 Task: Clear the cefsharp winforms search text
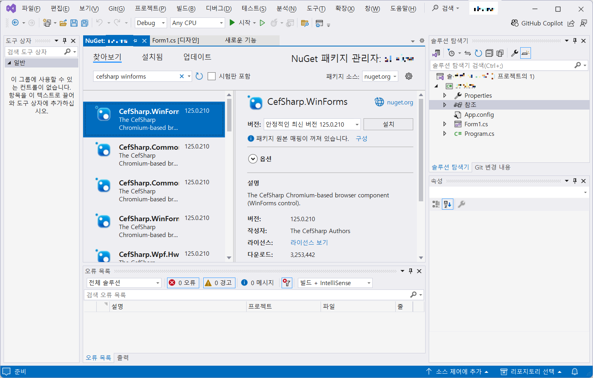click(182, 76)
